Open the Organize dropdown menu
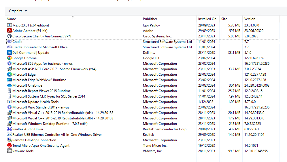 point(18,11)
